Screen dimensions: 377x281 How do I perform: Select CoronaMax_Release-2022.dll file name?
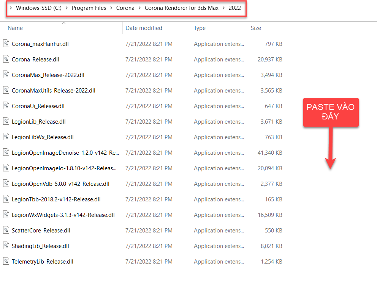pos(48,75)
